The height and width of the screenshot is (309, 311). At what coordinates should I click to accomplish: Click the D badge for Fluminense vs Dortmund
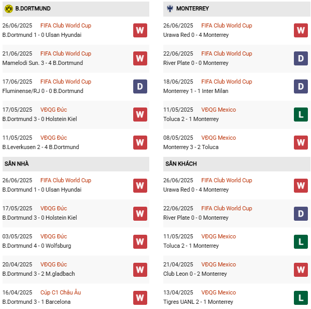pyautogui.click(x=140, y=87)
